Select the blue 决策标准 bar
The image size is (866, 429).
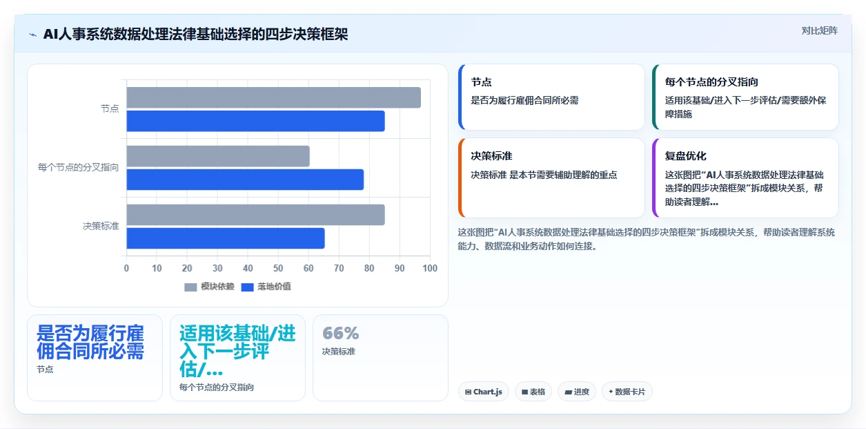point(226,238)
